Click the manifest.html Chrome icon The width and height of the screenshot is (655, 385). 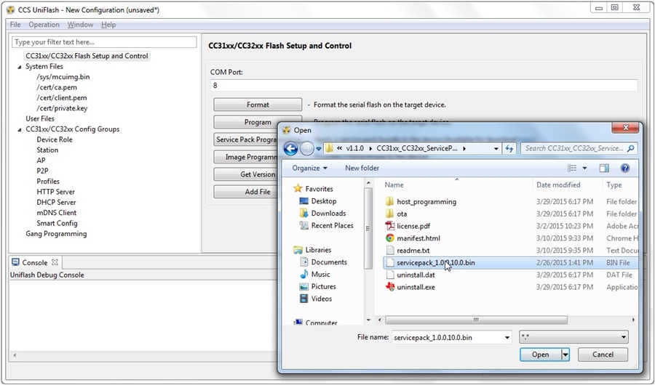(x=390, y=238)
